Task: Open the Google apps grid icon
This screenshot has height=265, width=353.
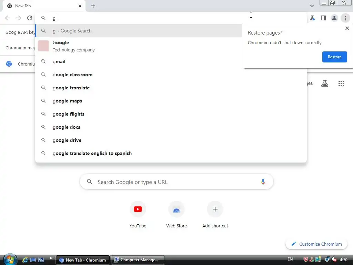Action: coord(341,84)
